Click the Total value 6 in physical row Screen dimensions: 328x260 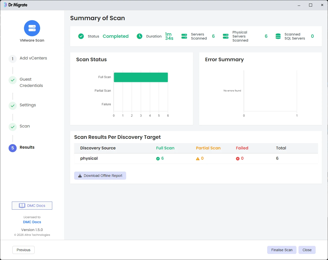[x=277, y=158]
